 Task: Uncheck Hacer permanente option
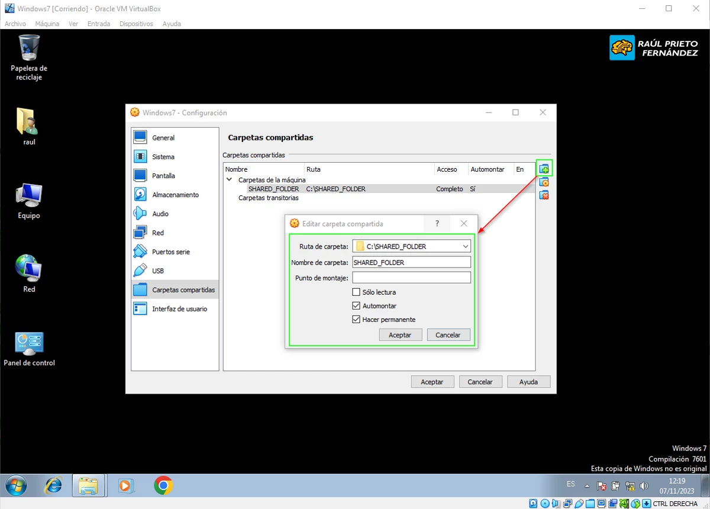[x=356, y=319]
